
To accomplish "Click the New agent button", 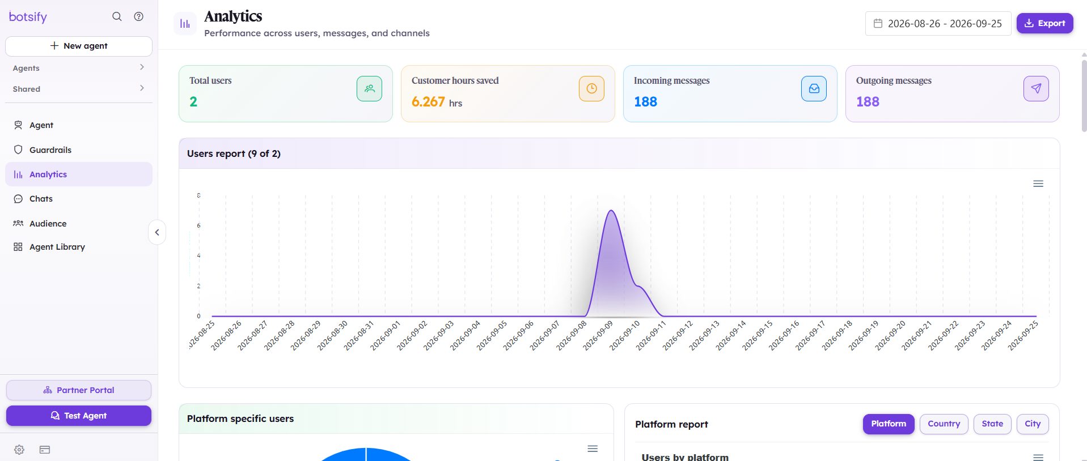I will 79,46.
